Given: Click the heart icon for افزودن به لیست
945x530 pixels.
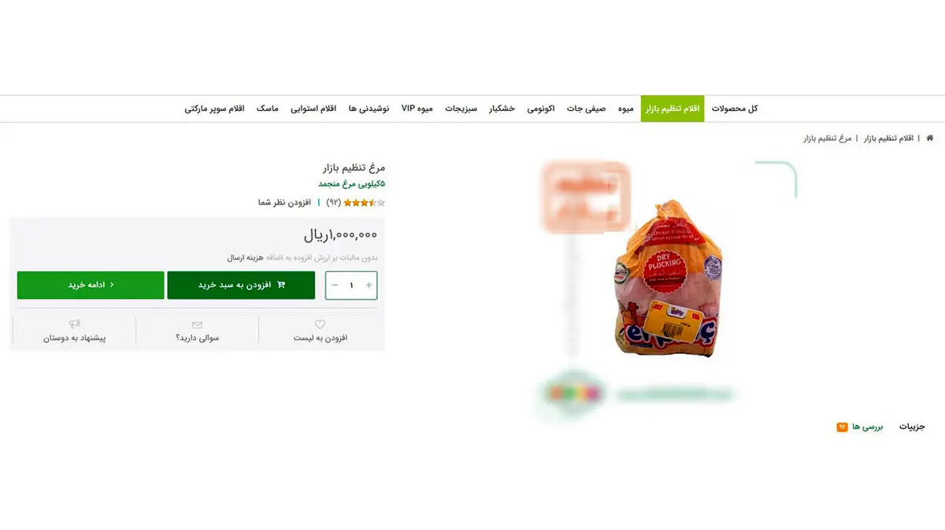Looking at the screenshot, I should pos(320,324).
